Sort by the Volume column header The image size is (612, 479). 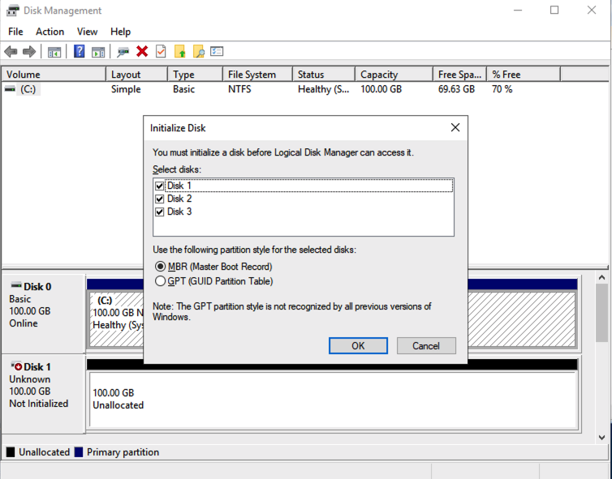pyautogui.click(x=54, y=75)
